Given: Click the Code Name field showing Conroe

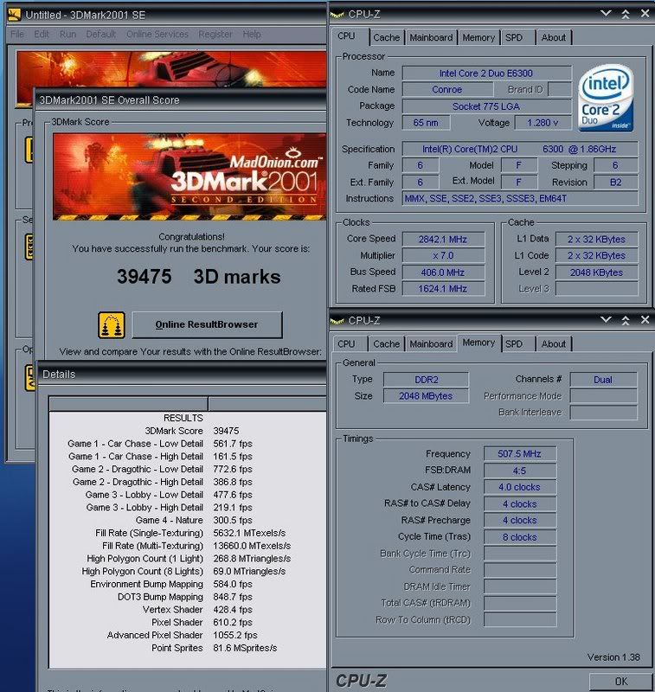Looking at the screenshot, I should pyautogui.click(x=447, y=90).
